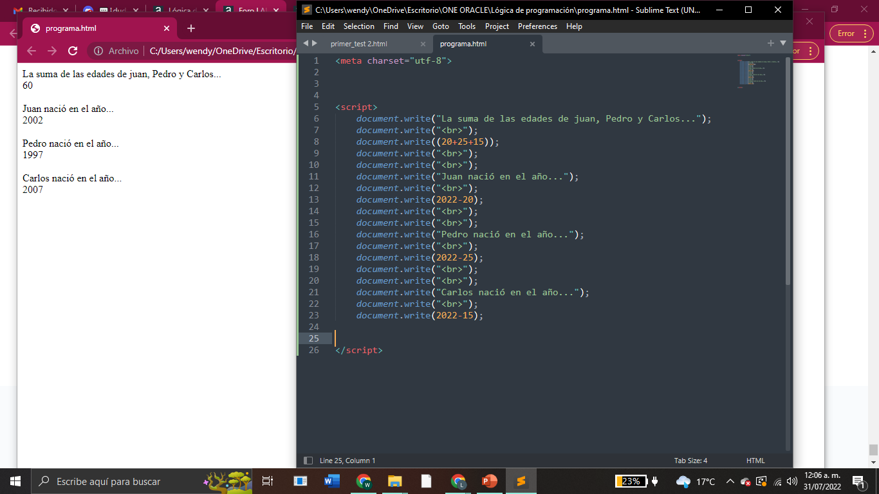Show hidden system tray icons
This screenshot has width=879, height=494.
(730, 481)
